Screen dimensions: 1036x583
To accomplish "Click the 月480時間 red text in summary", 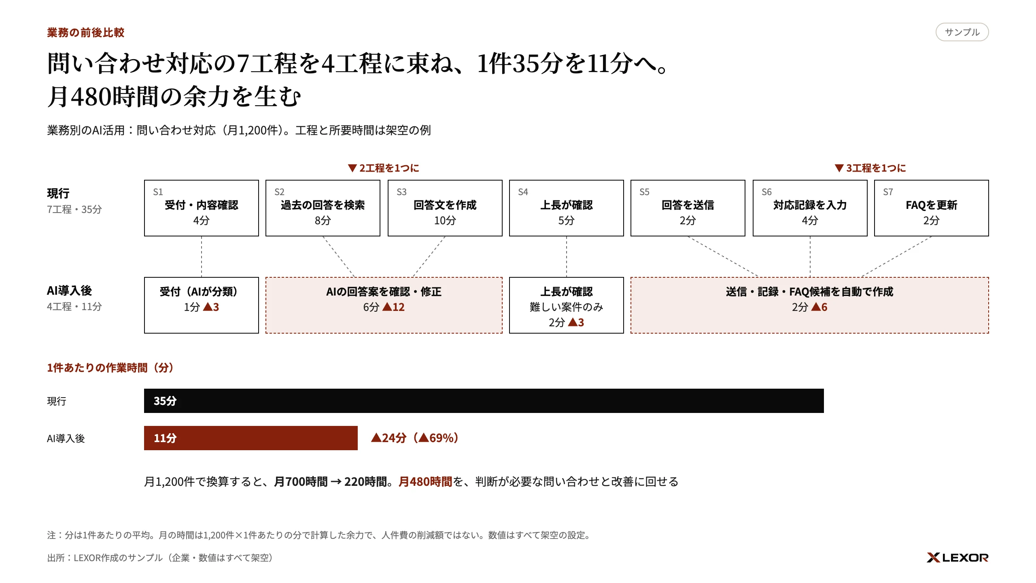I will pos(425,482).
